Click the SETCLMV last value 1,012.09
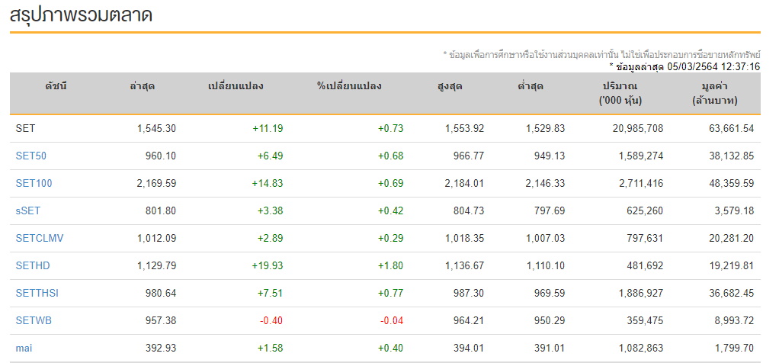The height and width of the screenshot is (363, 779). pyautogui.click(x=156, y=238)
